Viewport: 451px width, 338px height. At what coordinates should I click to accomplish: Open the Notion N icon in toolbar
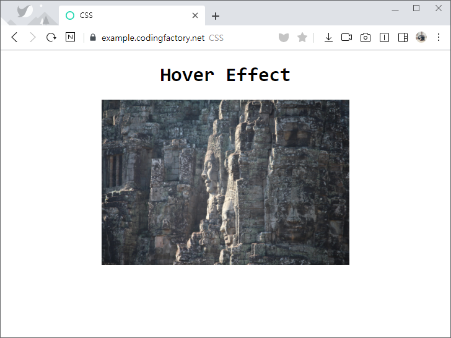pyautogui.click(x=70, y=37)
